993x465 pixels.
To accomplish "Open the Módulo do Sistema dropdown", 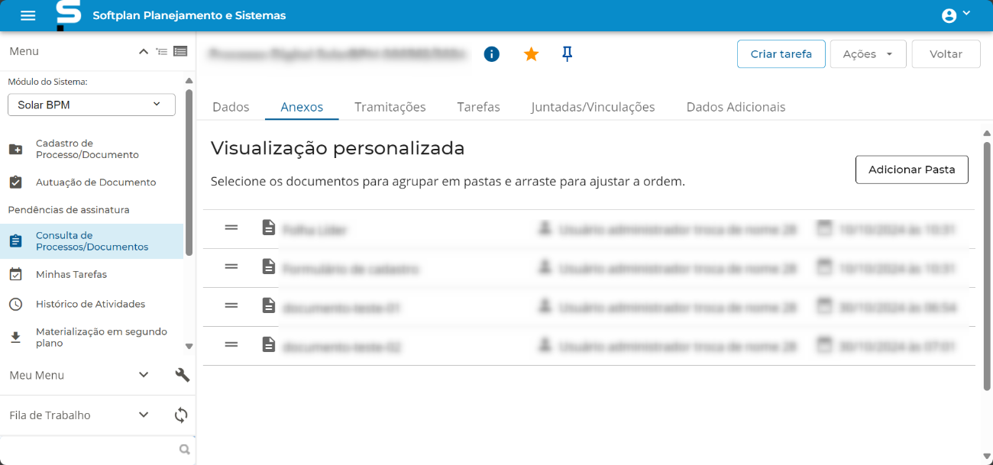I will coord(91,104).
